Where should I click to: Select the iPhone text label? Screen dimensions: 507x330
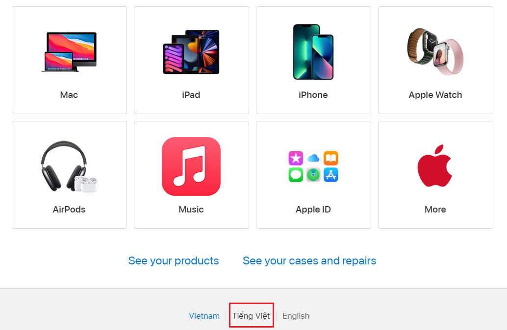coord(313,95)
